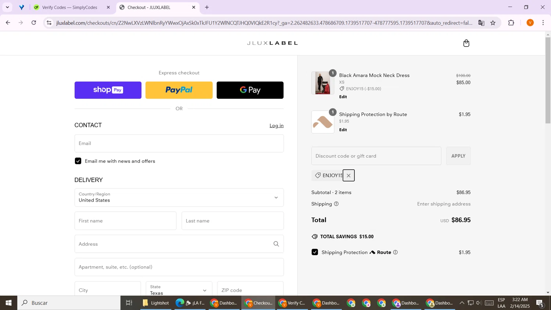Focus the ZIP code field
This screenshot has width=551, height=310.
(x=250, y=289)
